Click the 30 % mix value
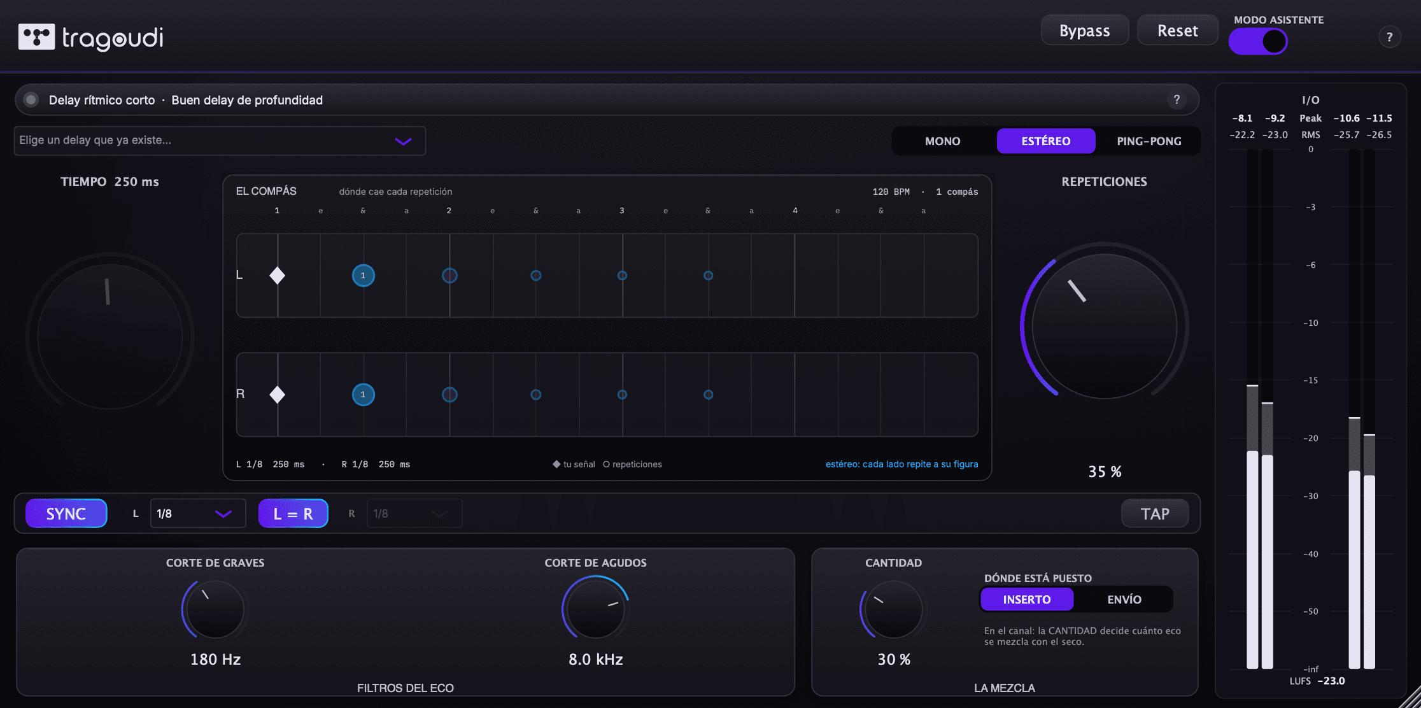The width and height of the screenshot is (1421, 708). pos(894,660)
